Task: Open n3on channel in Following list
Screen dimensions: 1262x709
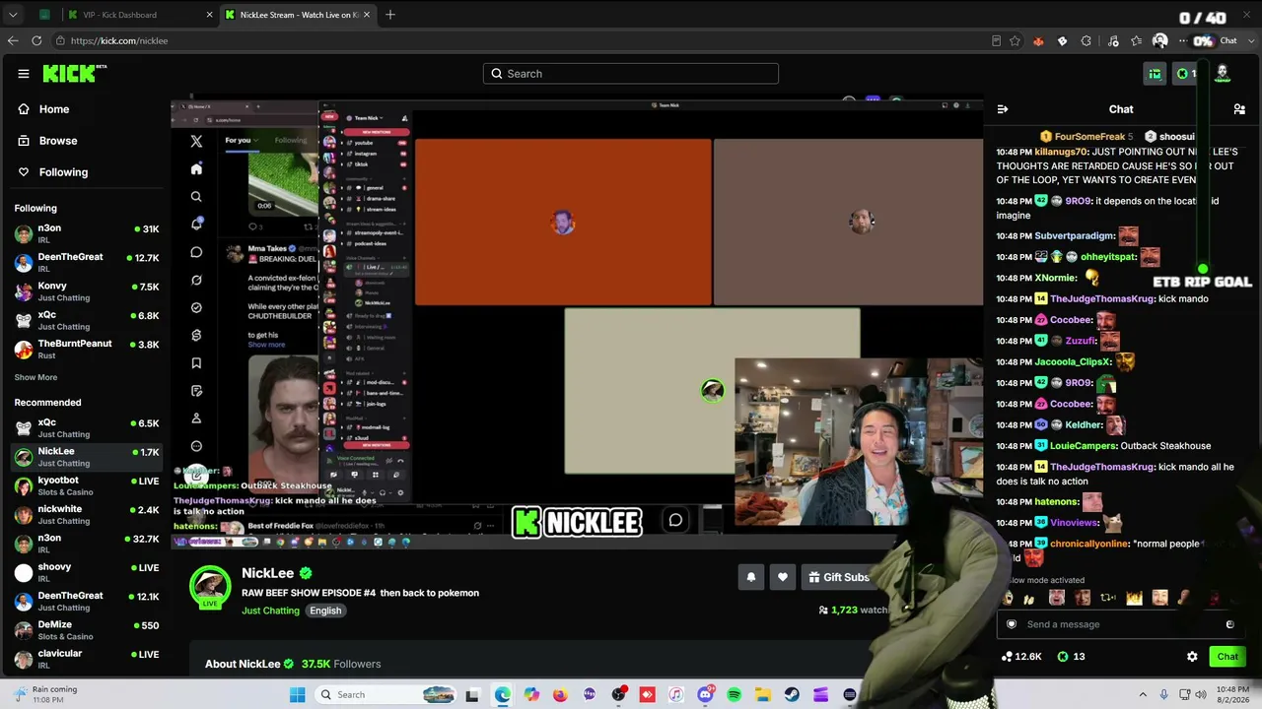Action: (86, 233)
